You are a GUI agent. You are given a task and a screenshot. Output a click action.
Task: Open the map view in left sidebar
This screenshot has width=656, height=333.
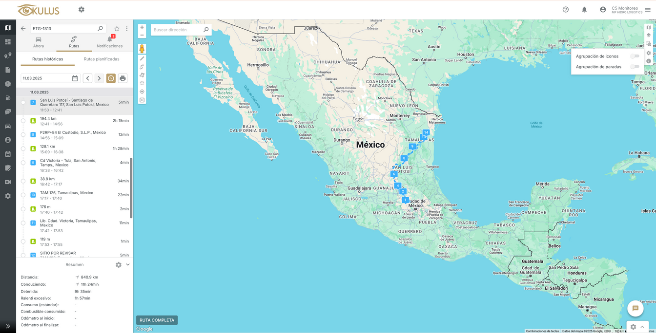tap(8, 28)
